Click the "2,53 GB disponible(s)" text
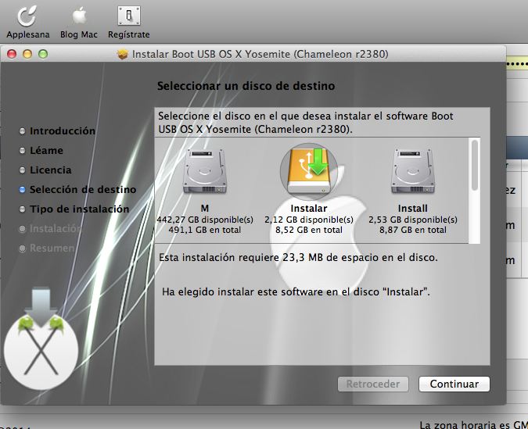The height and width of the screenshot is (429, 528). (413, 220)
